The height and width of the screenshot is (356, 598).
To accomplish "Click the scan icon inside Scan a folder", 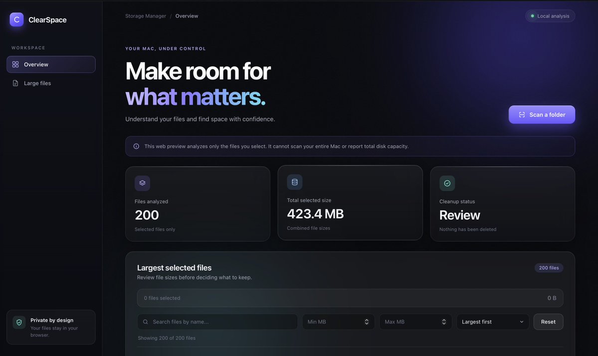I will pos(522,115).
